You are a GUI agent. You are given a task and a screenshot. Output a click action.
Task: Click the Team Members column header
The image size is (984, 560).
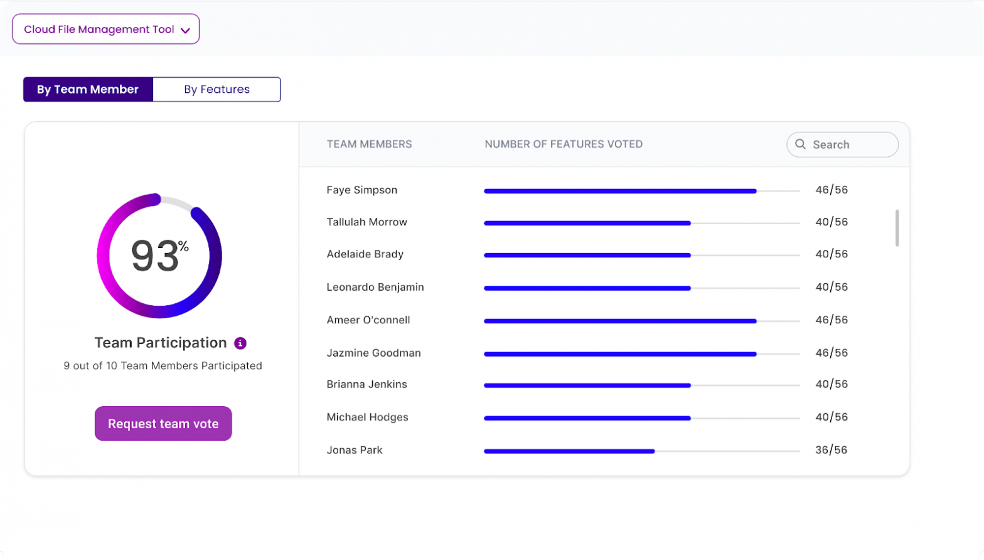(x=369, y=144)
